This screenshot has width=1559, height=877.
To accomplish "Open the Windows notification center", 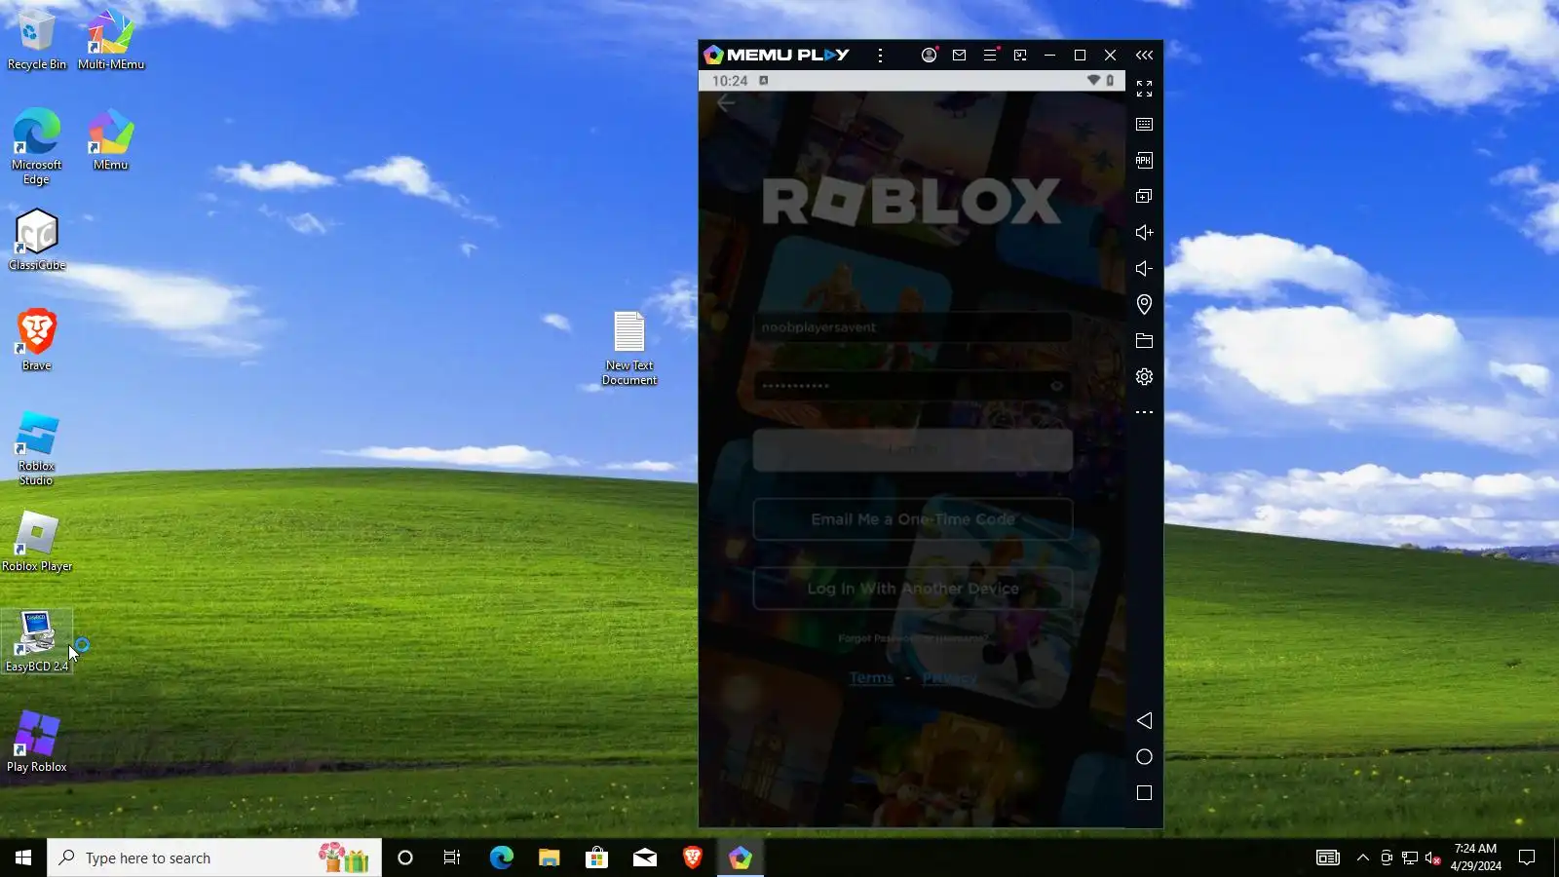I will pyautogui.click(x=1527, y=858).
